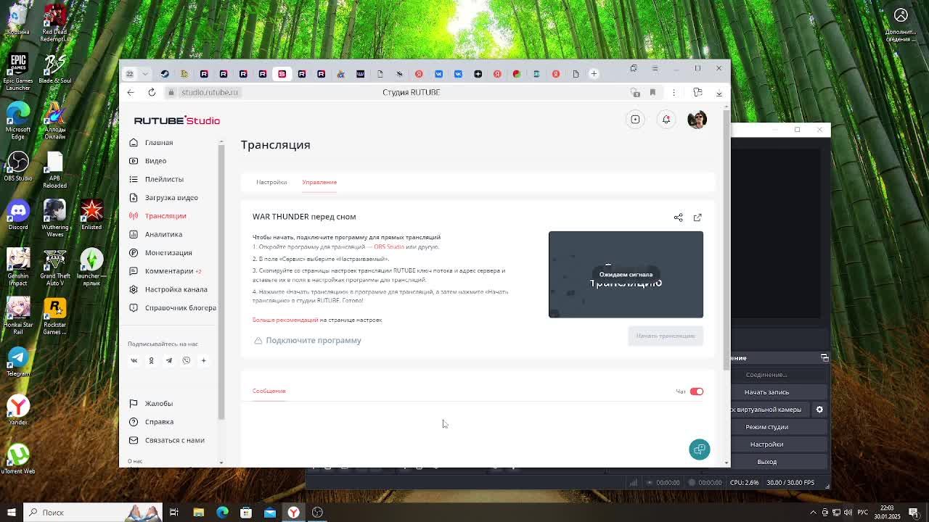Select the Сообщения tab
The image size is (929, 522).
(x=269, y=391)
